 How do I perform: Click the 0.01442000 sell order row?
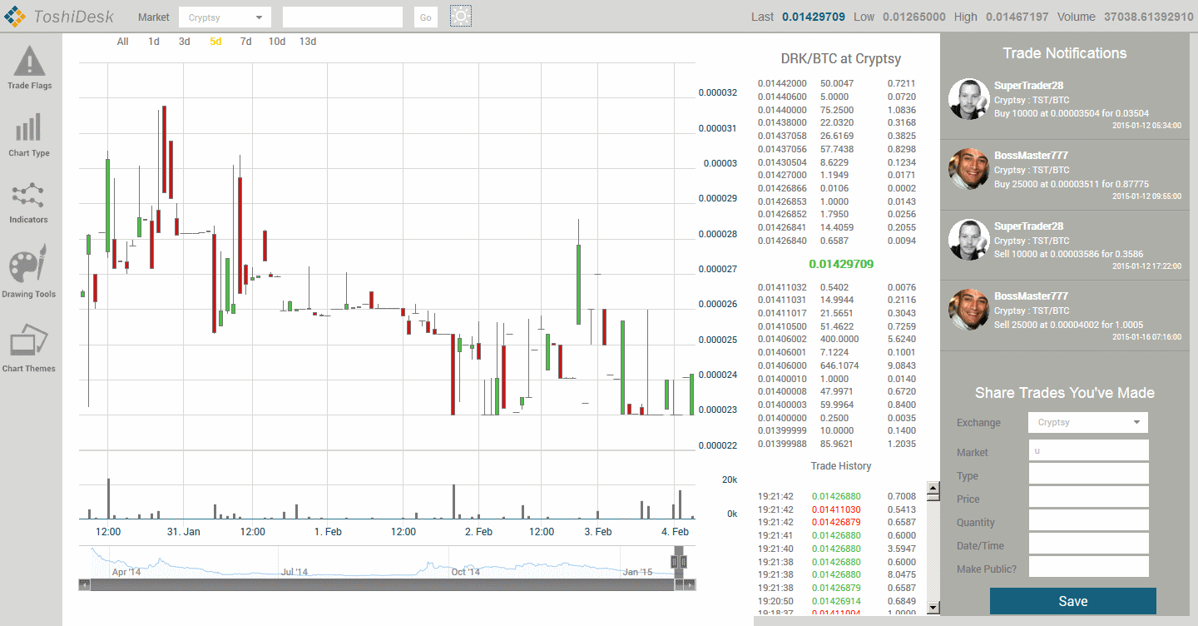(836, 83)
